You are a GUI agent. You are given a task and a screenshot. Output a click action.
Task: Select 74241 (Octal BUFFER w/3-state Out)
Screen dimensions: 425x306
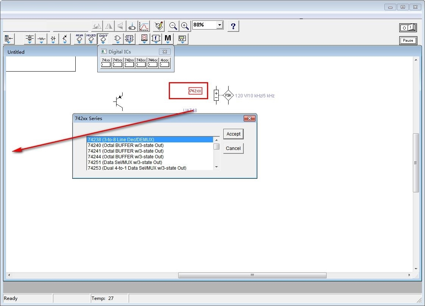coord(150,151)
